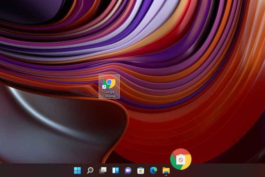265x177 pixels.
Task: Launch Microsoft Edge from the taskbar
Action: coord(153,170)
